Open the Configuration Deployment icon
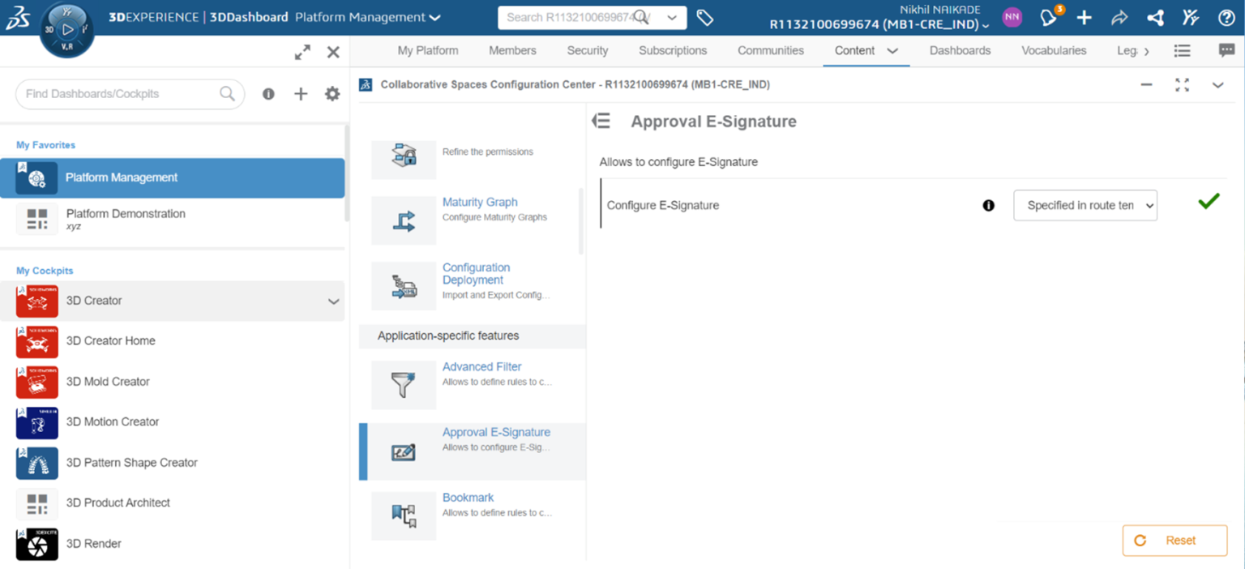 pyautogui.click(x=403, y=285)
